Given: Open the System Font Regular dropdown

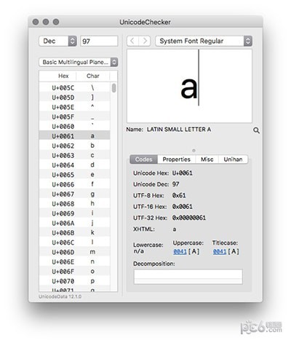Looking at the screenshot, I should click(x=204, y=41).
